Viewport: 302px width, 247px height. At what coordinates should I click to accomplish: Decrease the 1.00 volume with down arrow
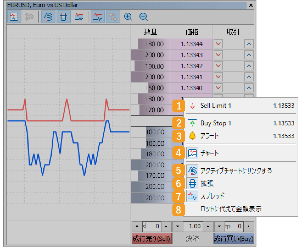click(x=178, y=226)
